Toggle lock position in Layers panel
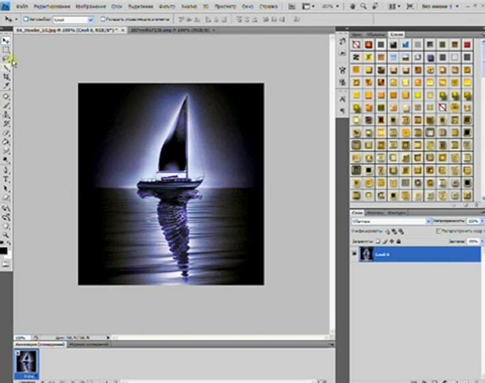This screenshot has height=383, width=485. click(392, 242)
